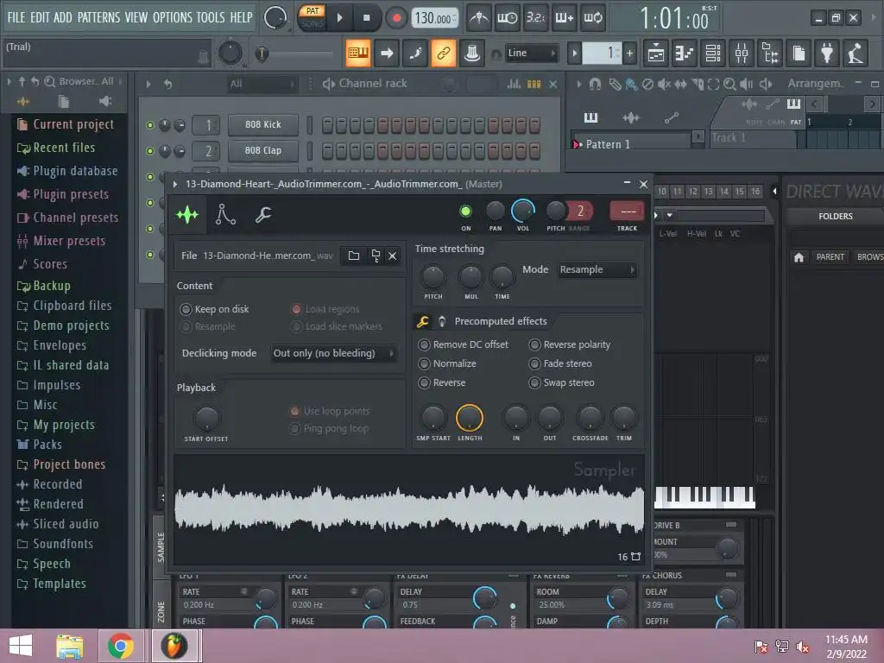
Task: Open Declicking mode dropdown
Action: tap(333, 353)
